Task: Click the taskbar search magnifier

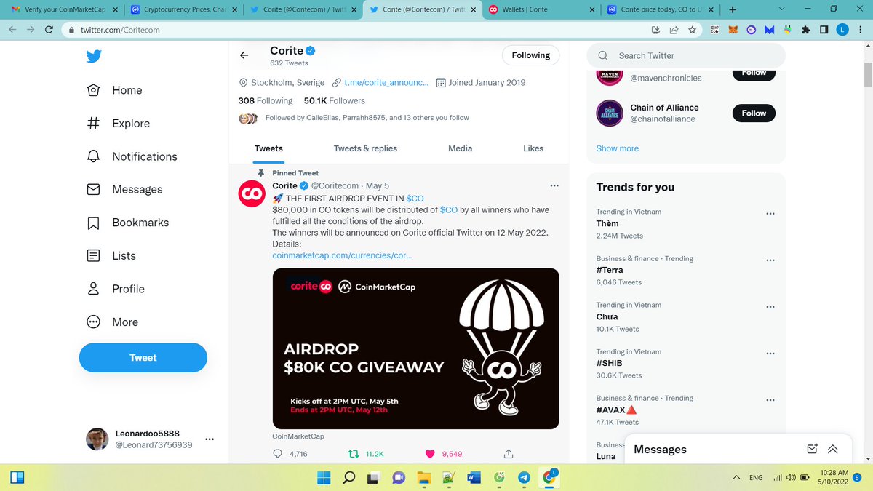Action: [x=349, y=477]
